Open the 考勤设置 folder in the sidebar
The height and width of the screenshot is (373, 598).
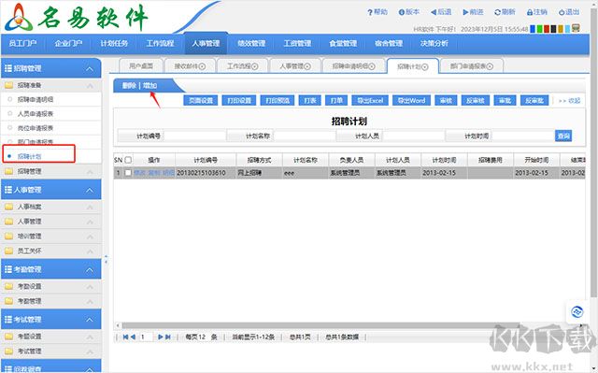pyautogui.click(x=51, y=286)
